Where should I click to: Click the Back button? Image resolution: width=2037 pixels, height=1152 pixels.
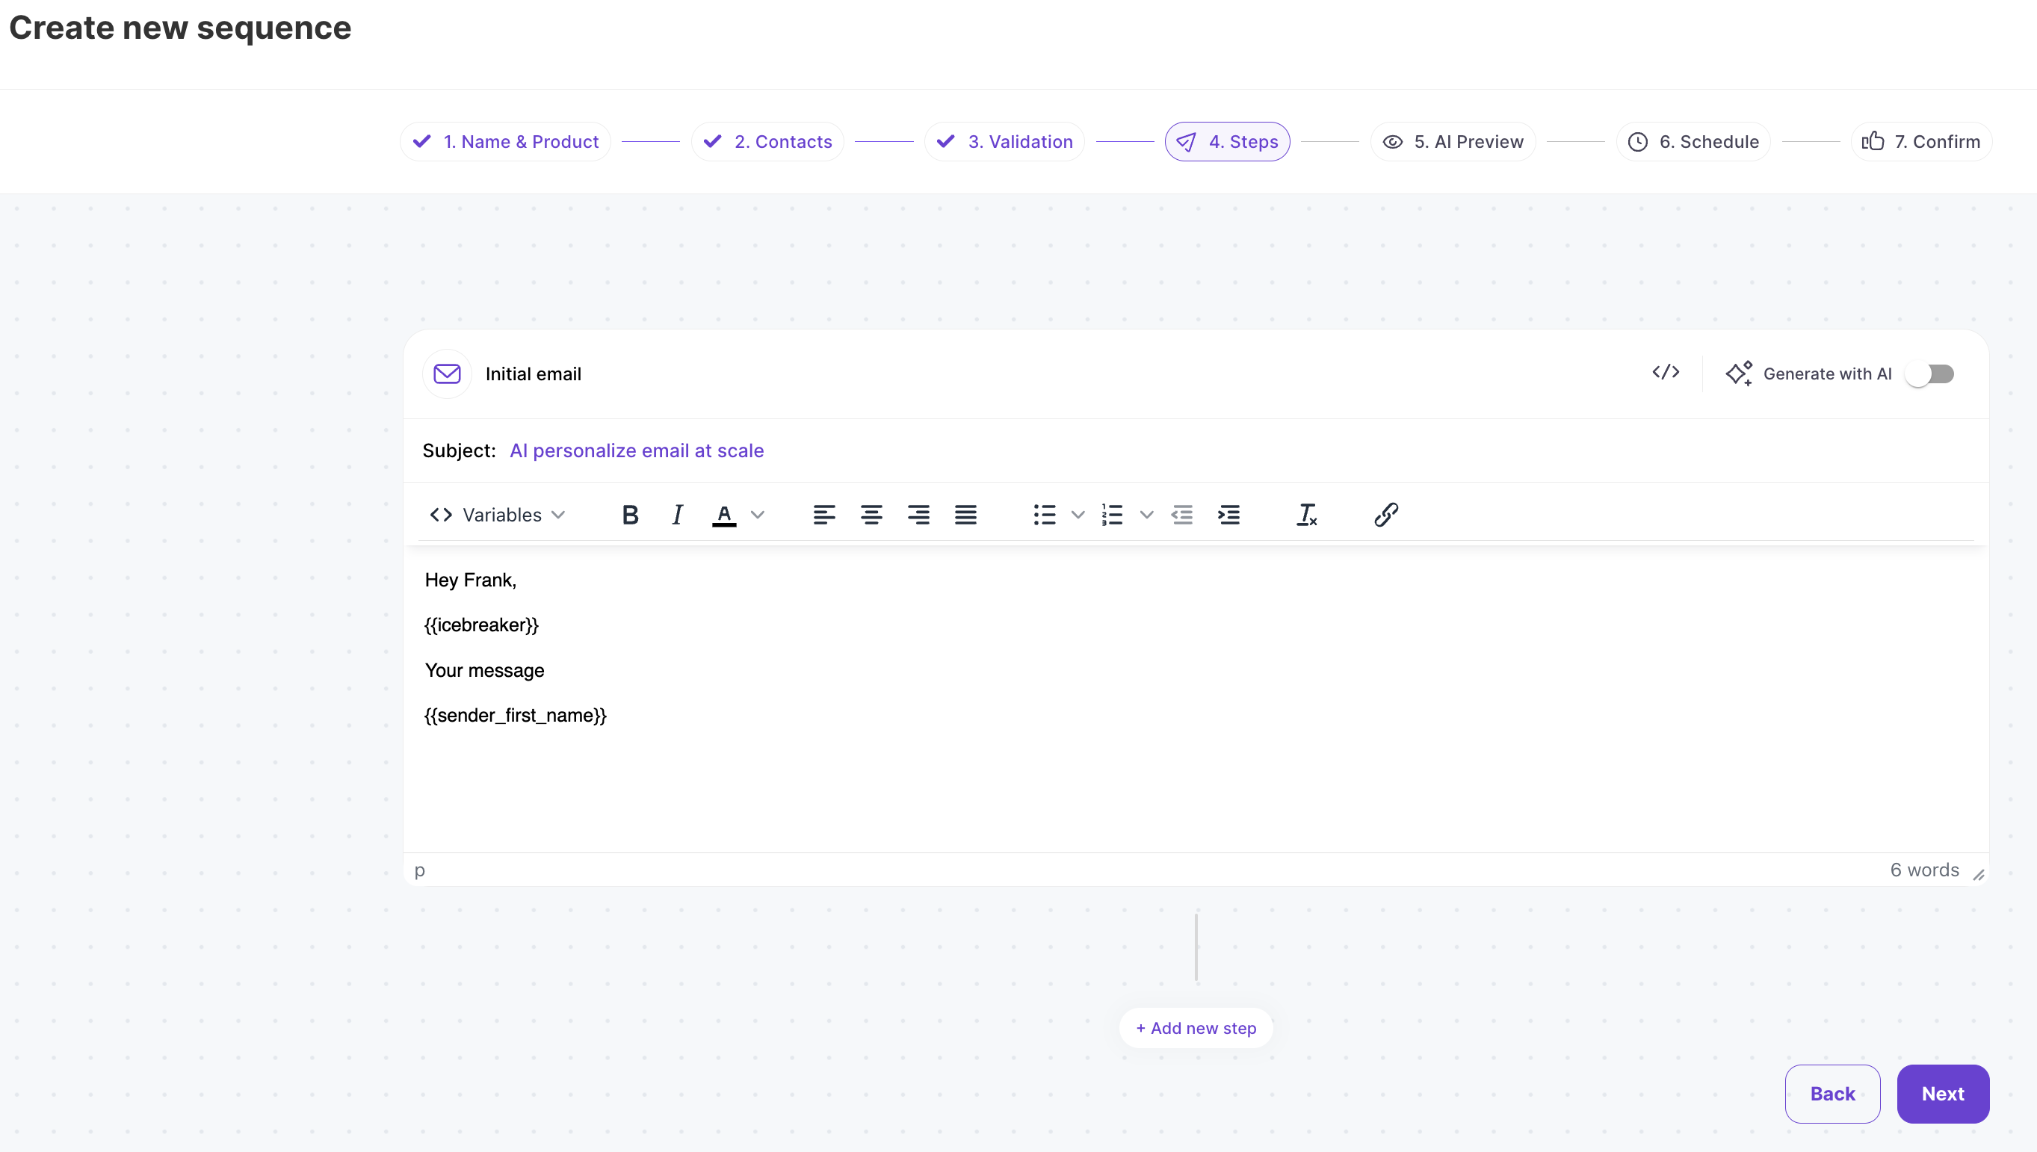pos(1832,1094)
